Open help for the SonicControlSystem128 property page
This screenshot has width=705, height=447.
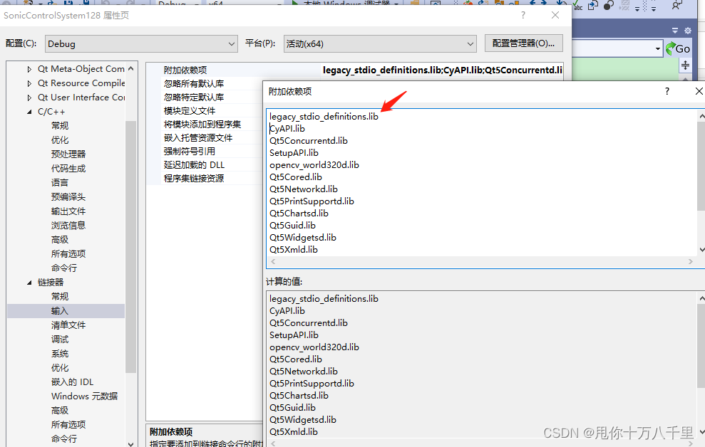523,15
